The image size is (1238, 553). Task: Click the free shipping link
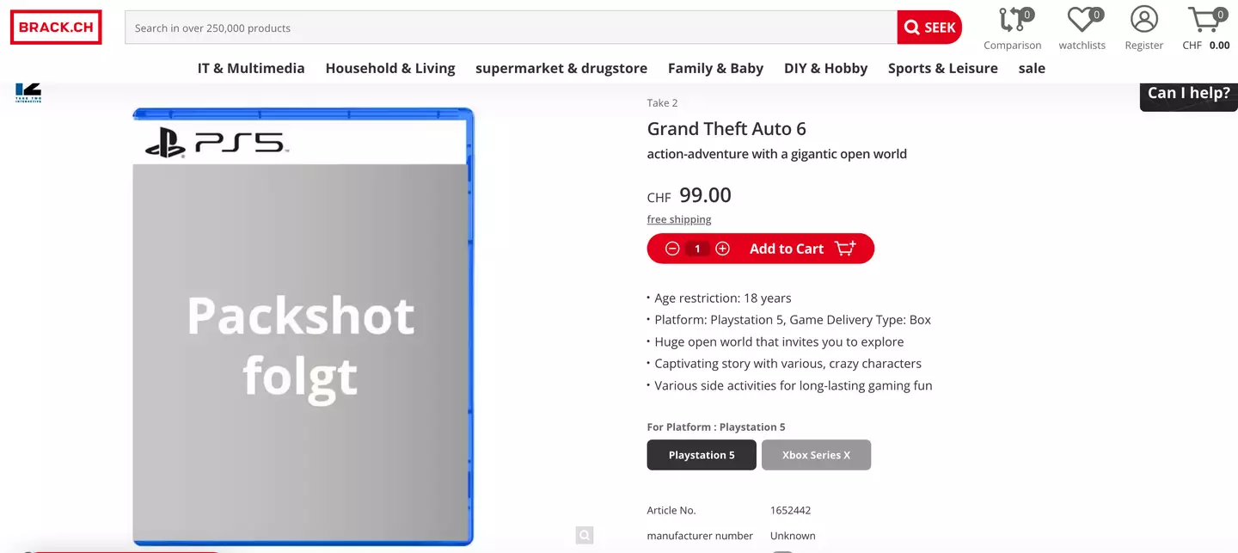pyautogui.click(x=679, y=219)
